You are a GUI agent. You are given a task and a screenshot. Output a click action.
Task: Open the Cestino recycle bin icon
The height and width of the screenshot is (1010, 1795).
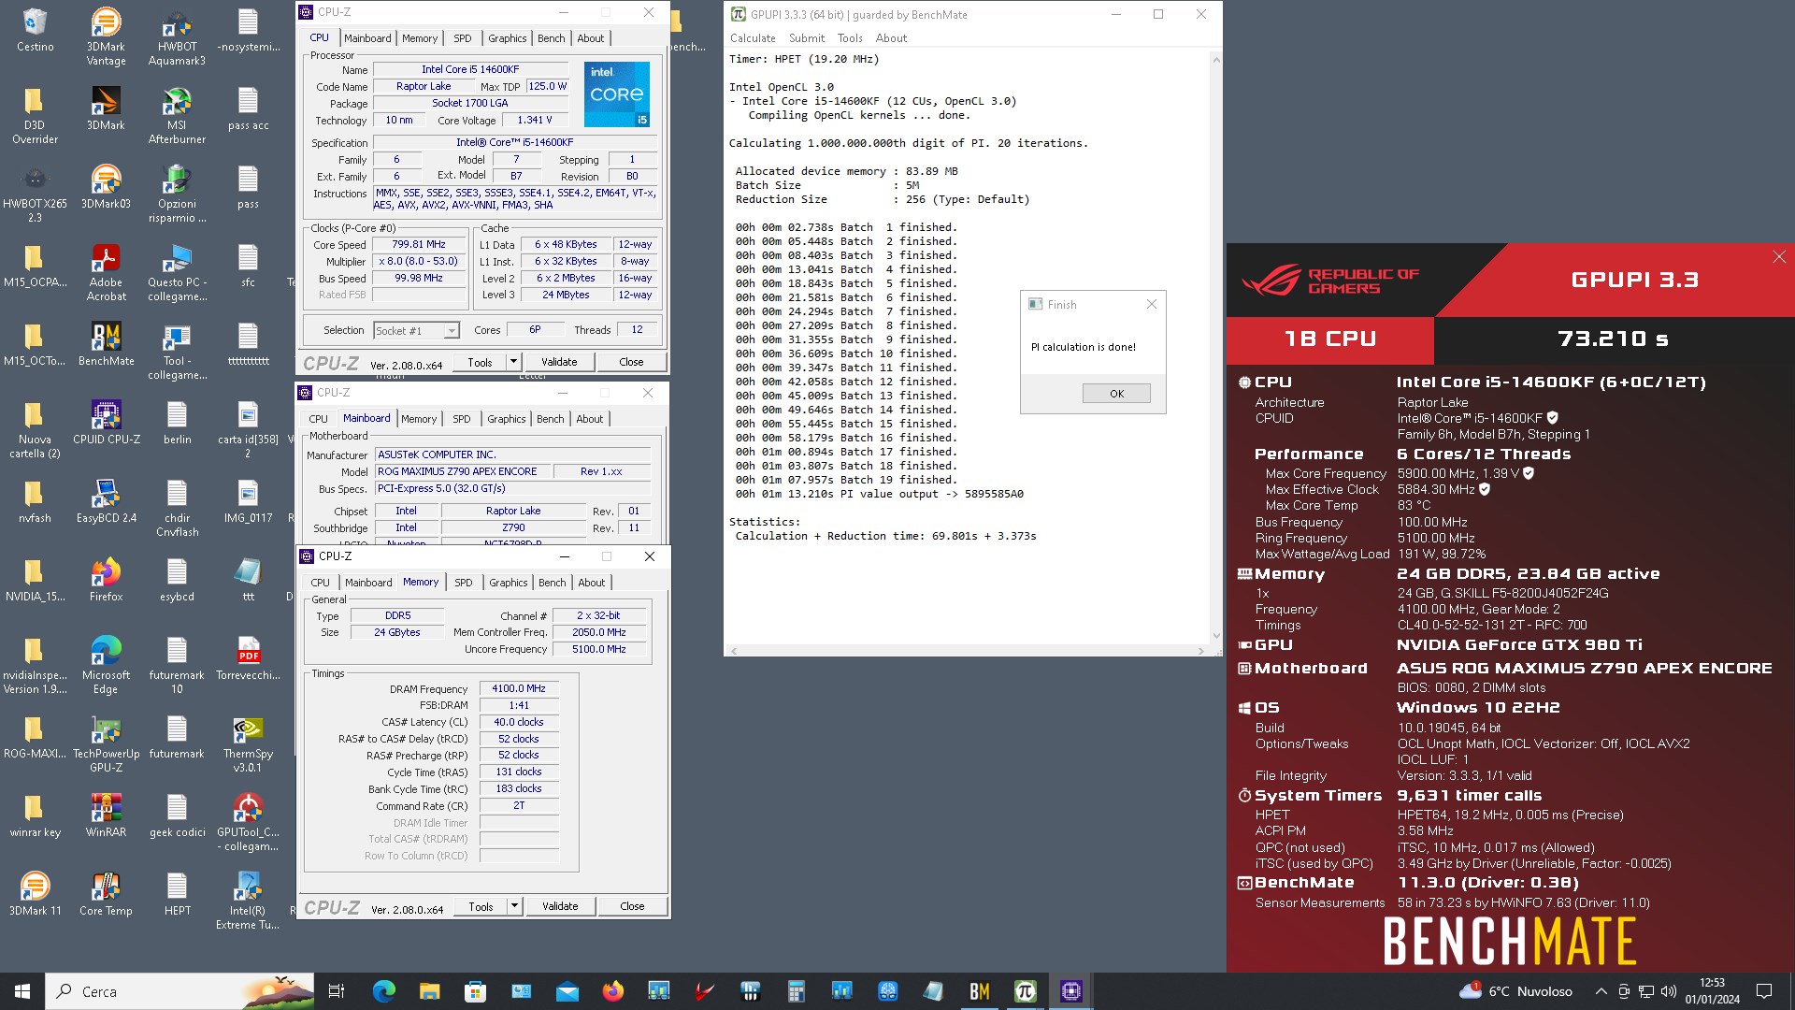[35, 30]
